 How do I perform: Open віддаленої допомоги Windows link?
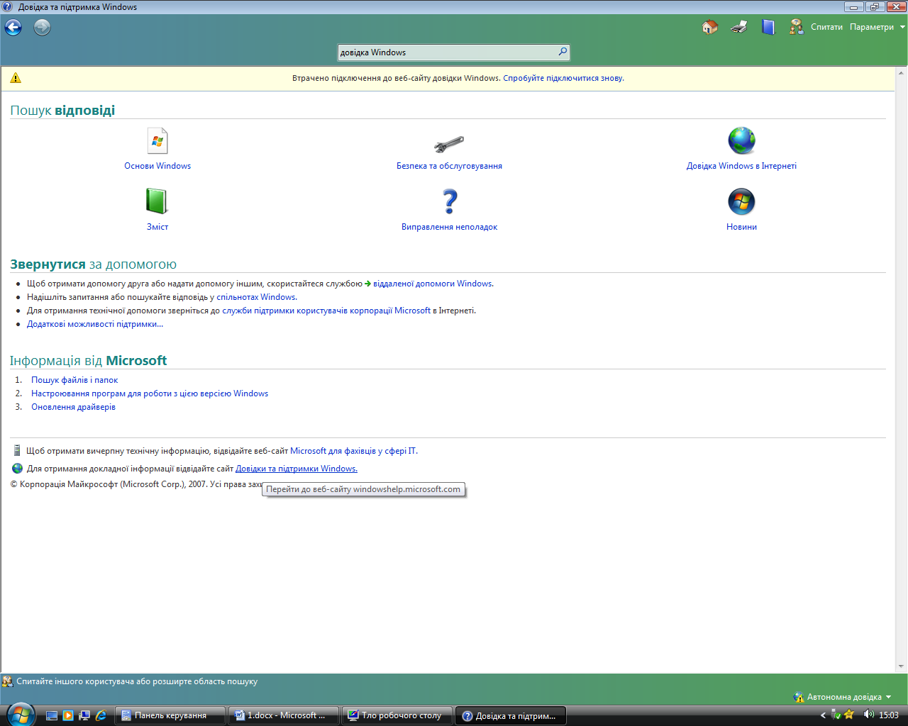click(x=433, y=284)
